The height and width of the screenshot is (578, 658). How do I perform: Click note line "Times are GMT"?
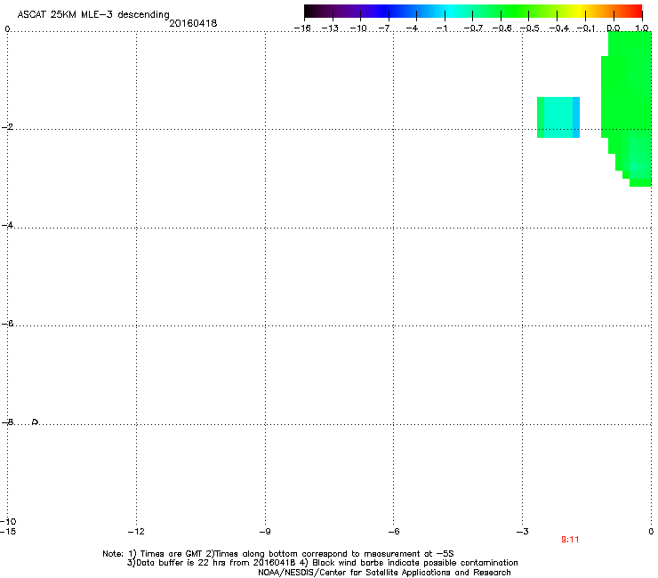(x=172, y=554)
